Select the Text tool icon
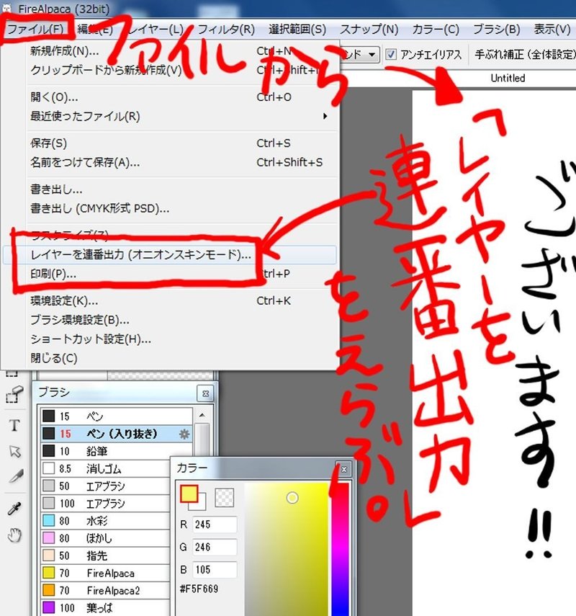The height and width of the screenshot is (616, 576). [14, 425]
